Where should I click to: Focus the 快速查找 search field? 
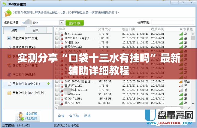(173, 22)
